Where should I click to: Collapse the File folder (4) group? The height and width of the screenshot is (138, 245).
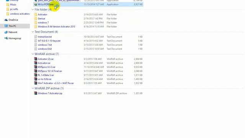tap(33, 10)
